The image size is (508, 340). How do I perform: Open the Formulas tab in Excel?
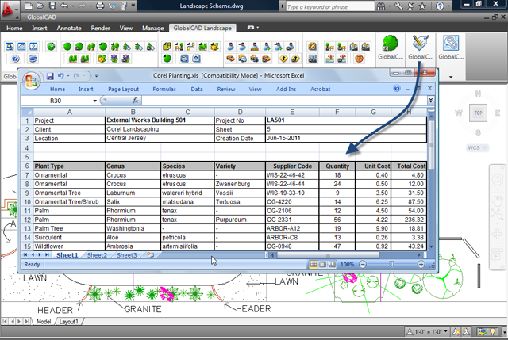coord(164,90)
